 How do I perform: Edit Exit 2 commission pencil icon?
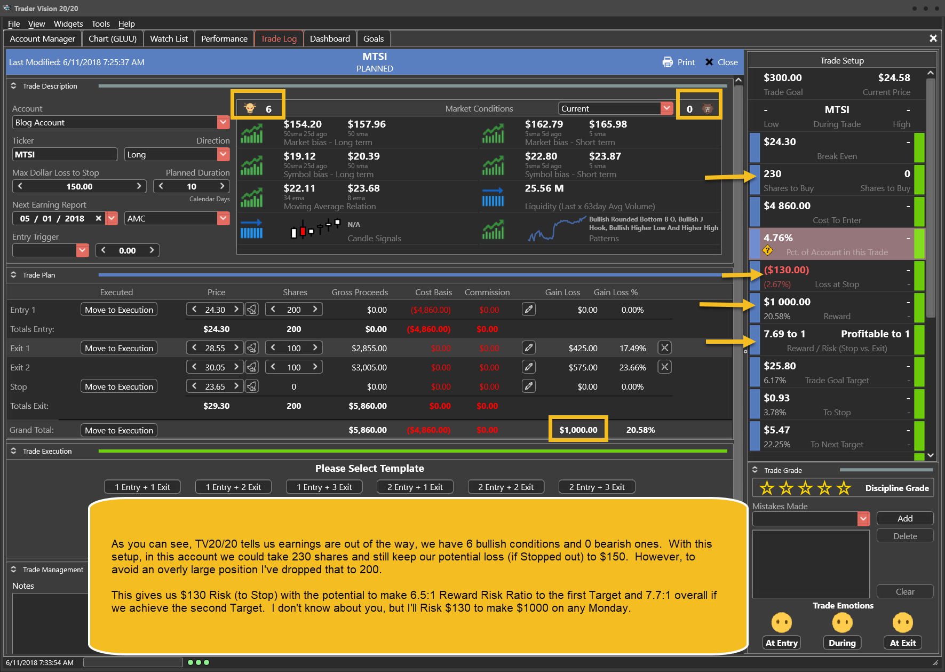click(x=529, y=367)
